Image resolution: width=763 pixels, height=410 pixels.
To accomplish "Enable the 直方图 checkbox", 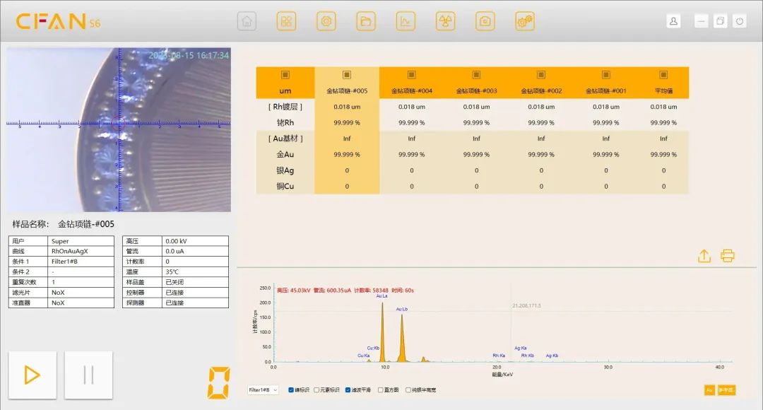I will point(381,390).
